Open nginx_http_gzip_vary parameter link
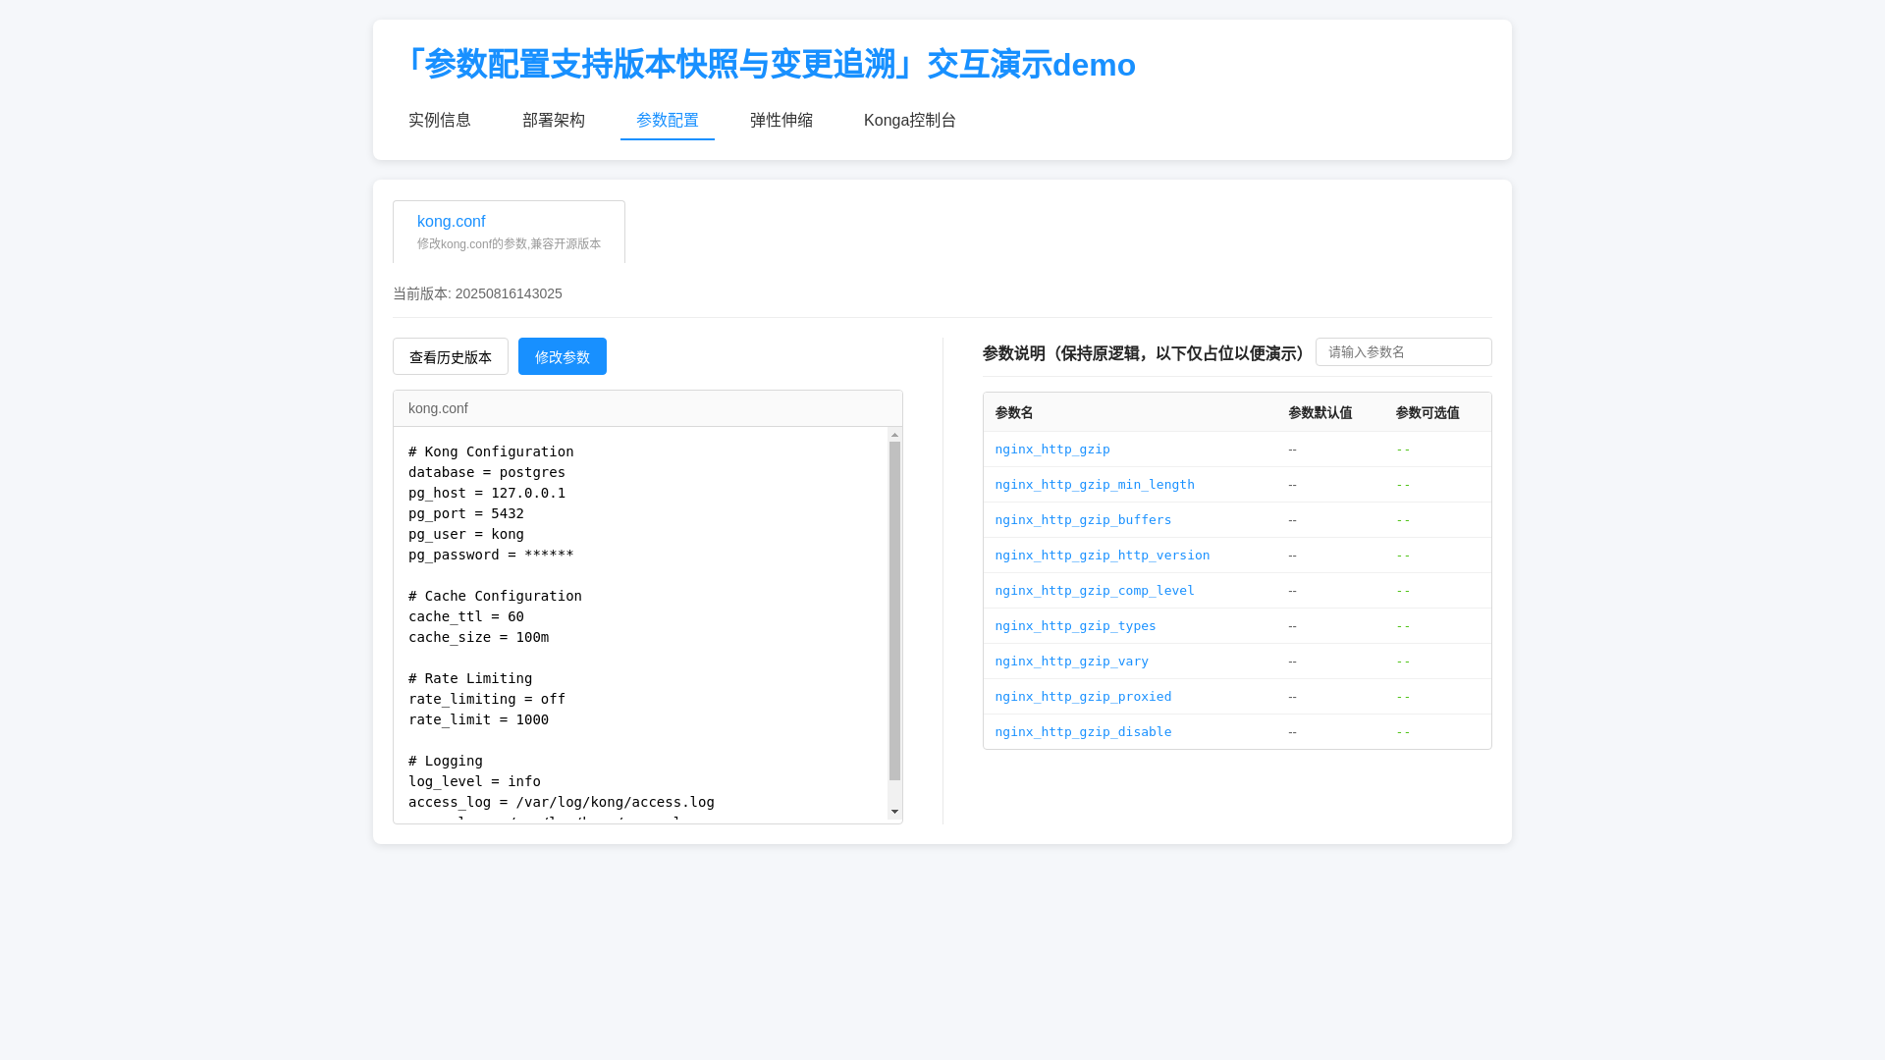The image size is (1885, 1060). (1071, 661)
